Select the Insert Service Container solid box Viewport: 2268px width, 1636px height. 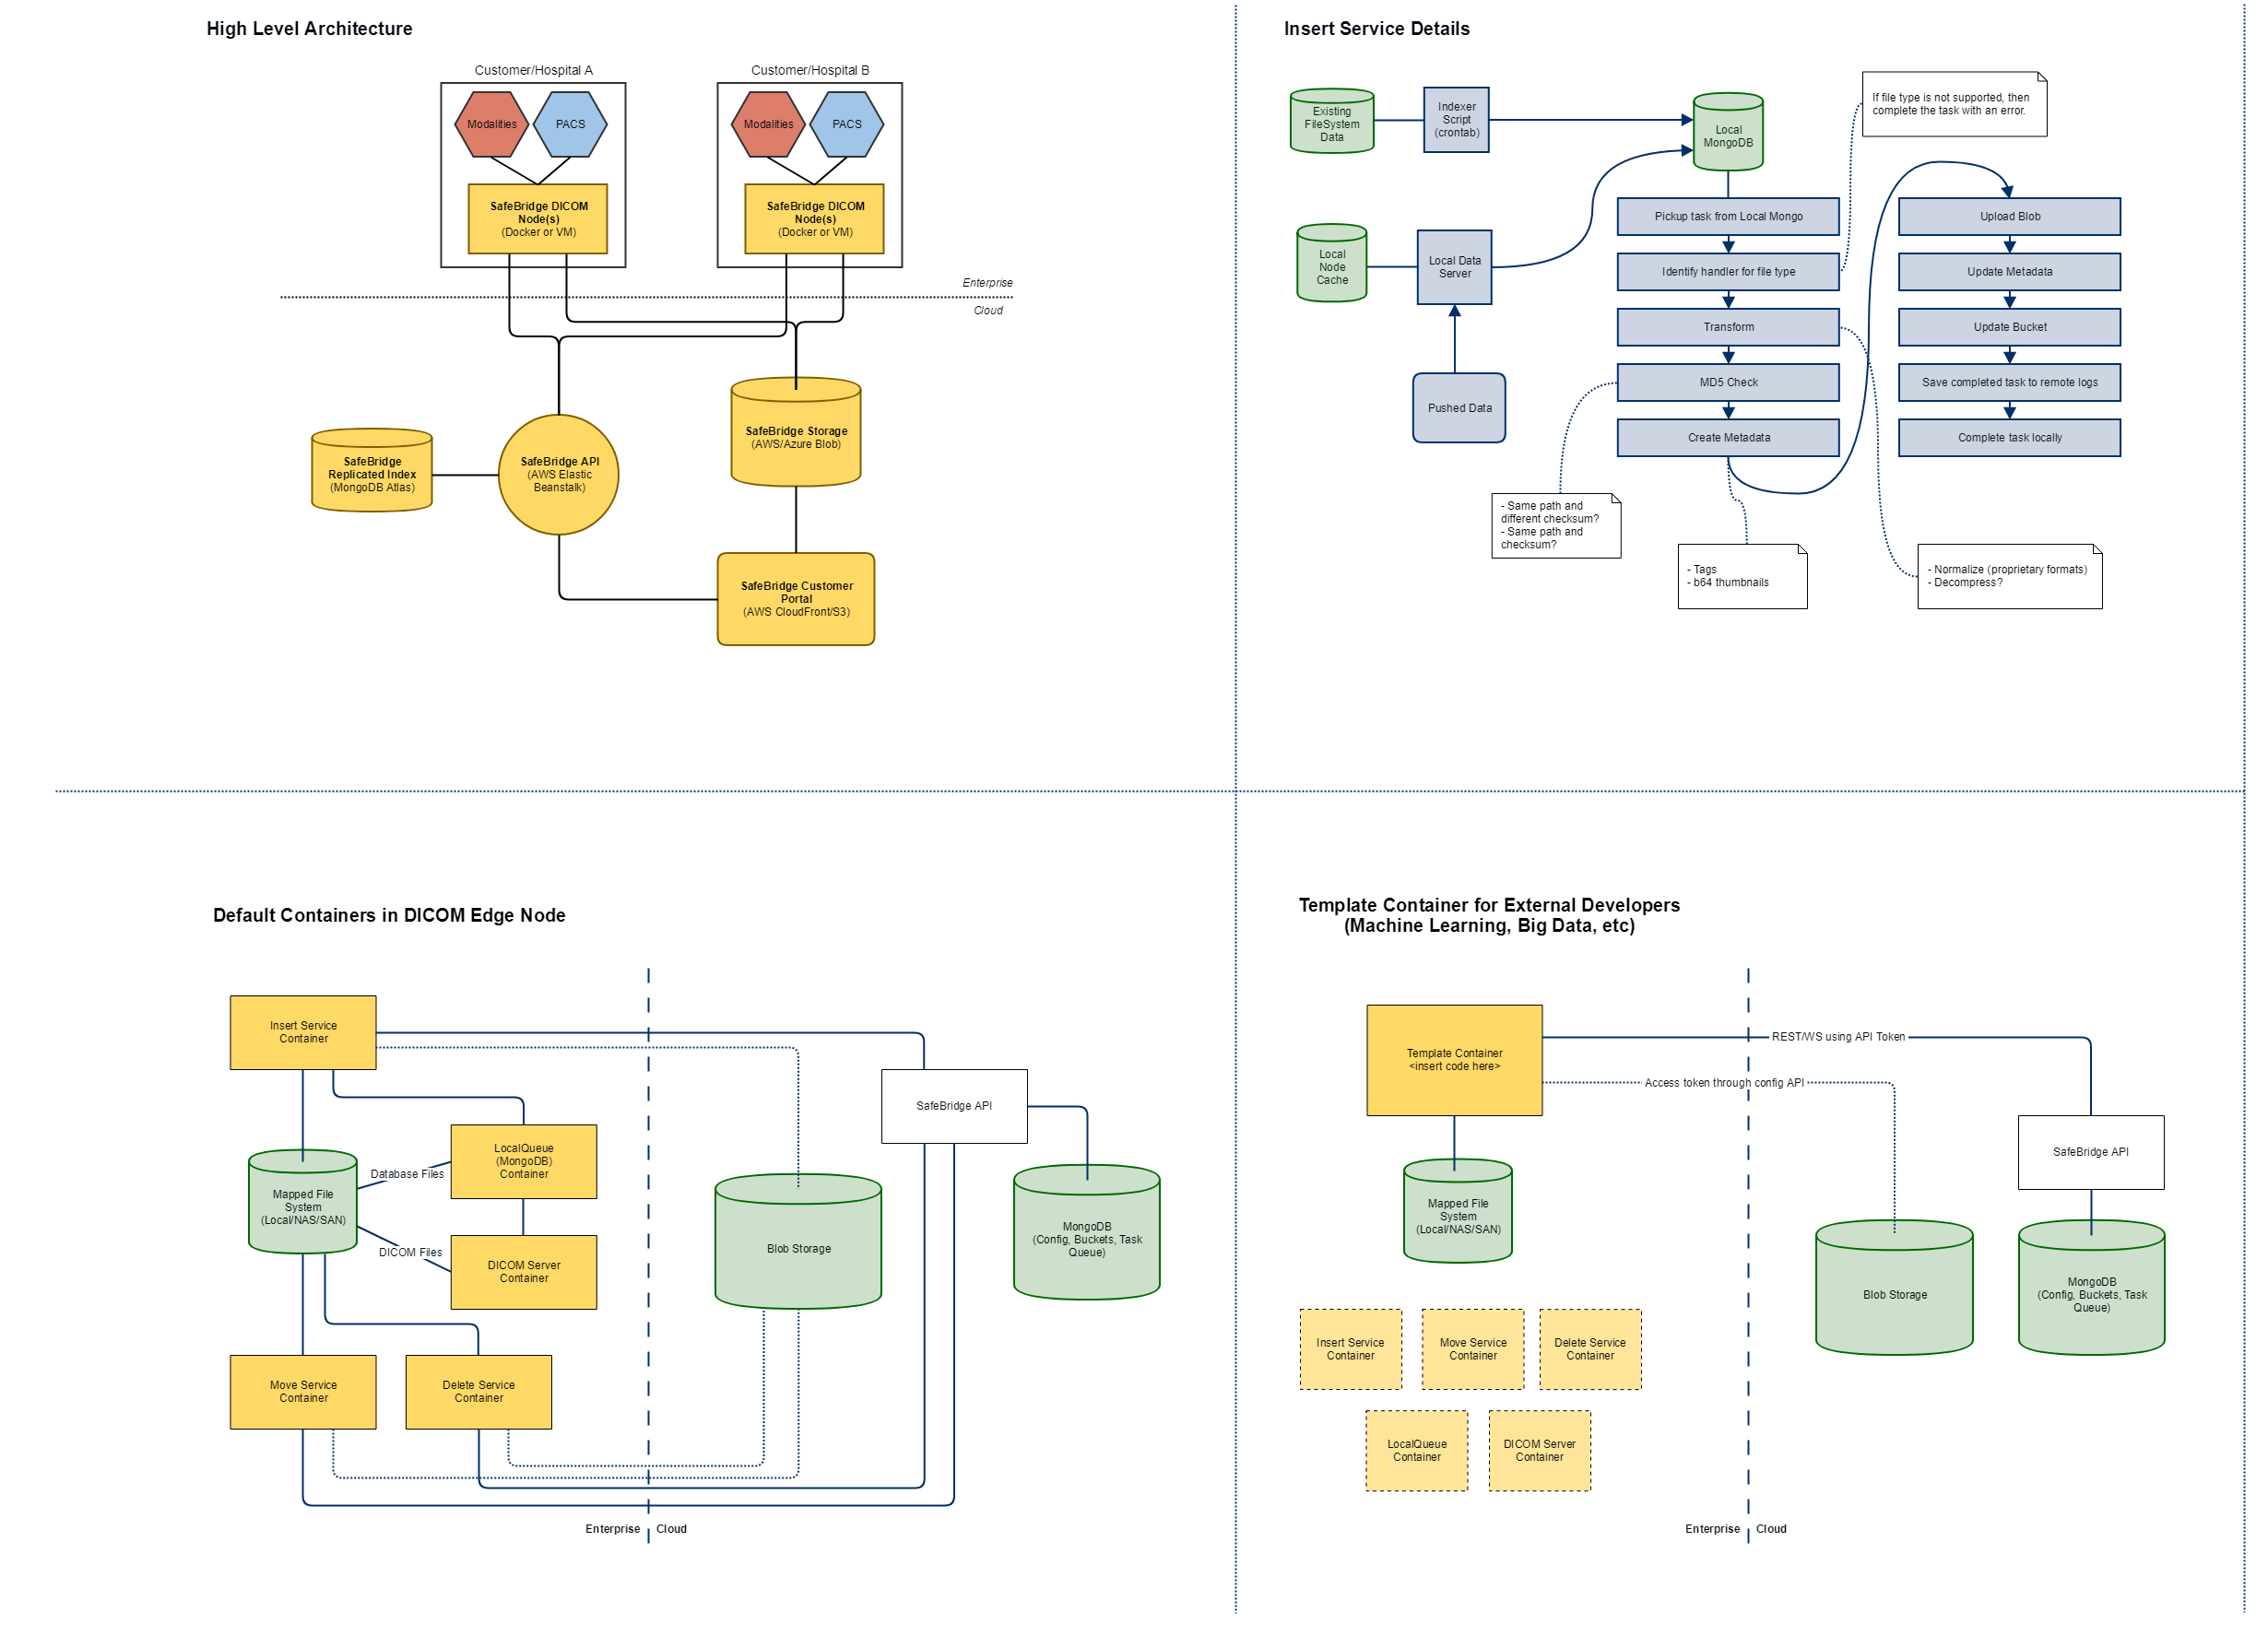303,1032
